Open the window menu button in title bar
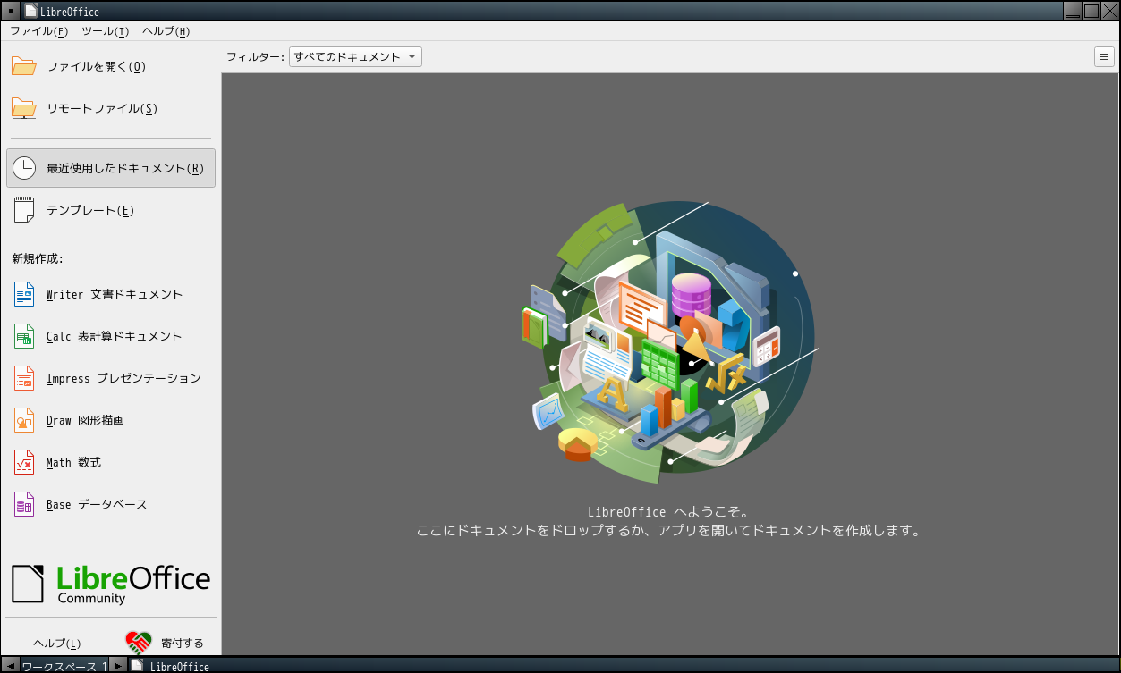Viewport: 1121px width, 673px height. click(x=10, y=11)
